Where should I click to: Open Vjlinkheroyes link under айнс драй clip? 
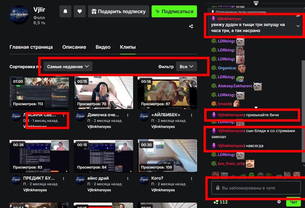pos(99,190)
